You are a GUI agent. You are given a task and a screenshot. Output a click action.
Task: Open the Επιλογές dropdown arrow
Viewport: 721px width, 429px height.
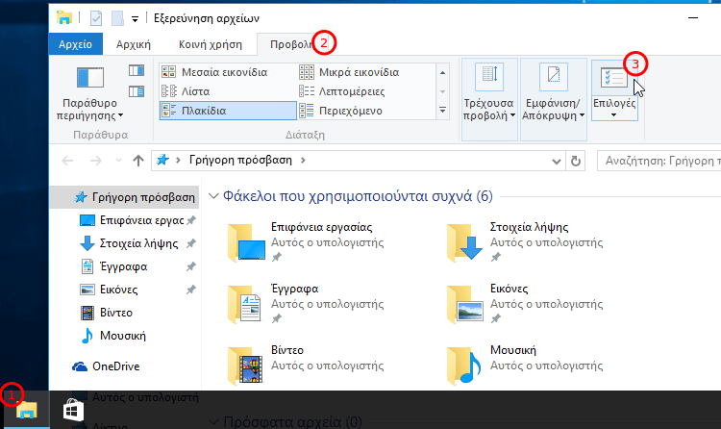(614, 115)
